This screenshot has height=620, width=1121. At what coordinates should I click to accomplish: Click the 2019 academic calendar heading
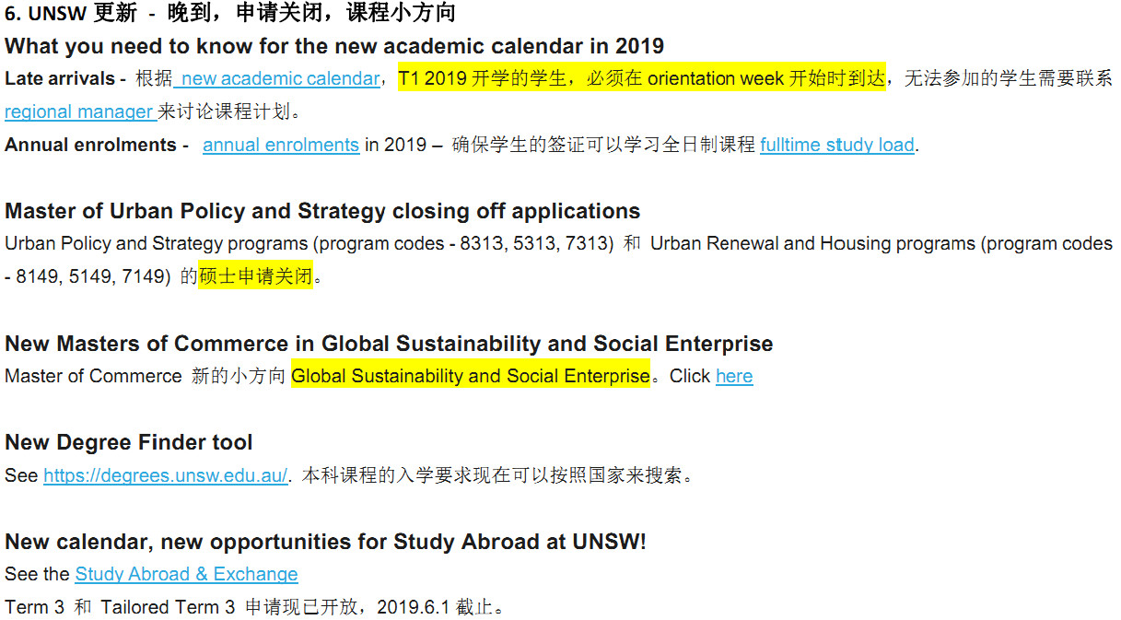click(x=333, y=46)
